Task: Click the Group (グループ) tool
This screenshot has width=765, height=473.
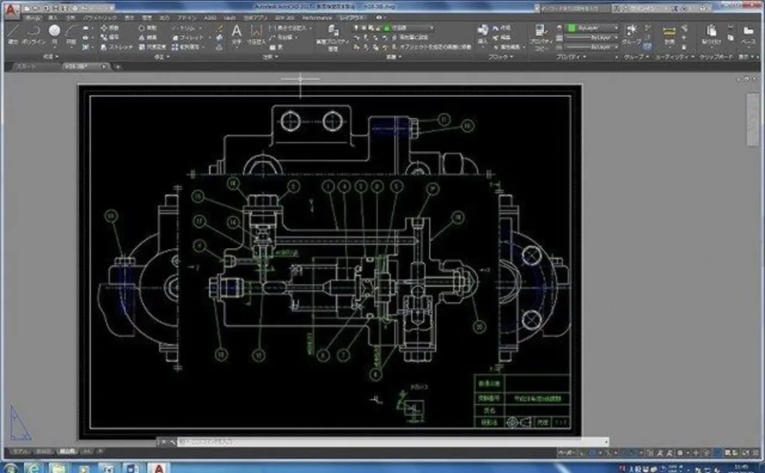Action: tap(631, 34)
